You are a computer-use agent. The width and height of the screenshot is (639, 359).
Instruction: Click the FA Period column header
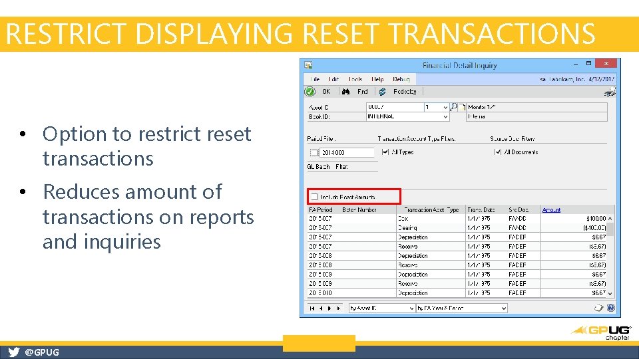(321, 210)
